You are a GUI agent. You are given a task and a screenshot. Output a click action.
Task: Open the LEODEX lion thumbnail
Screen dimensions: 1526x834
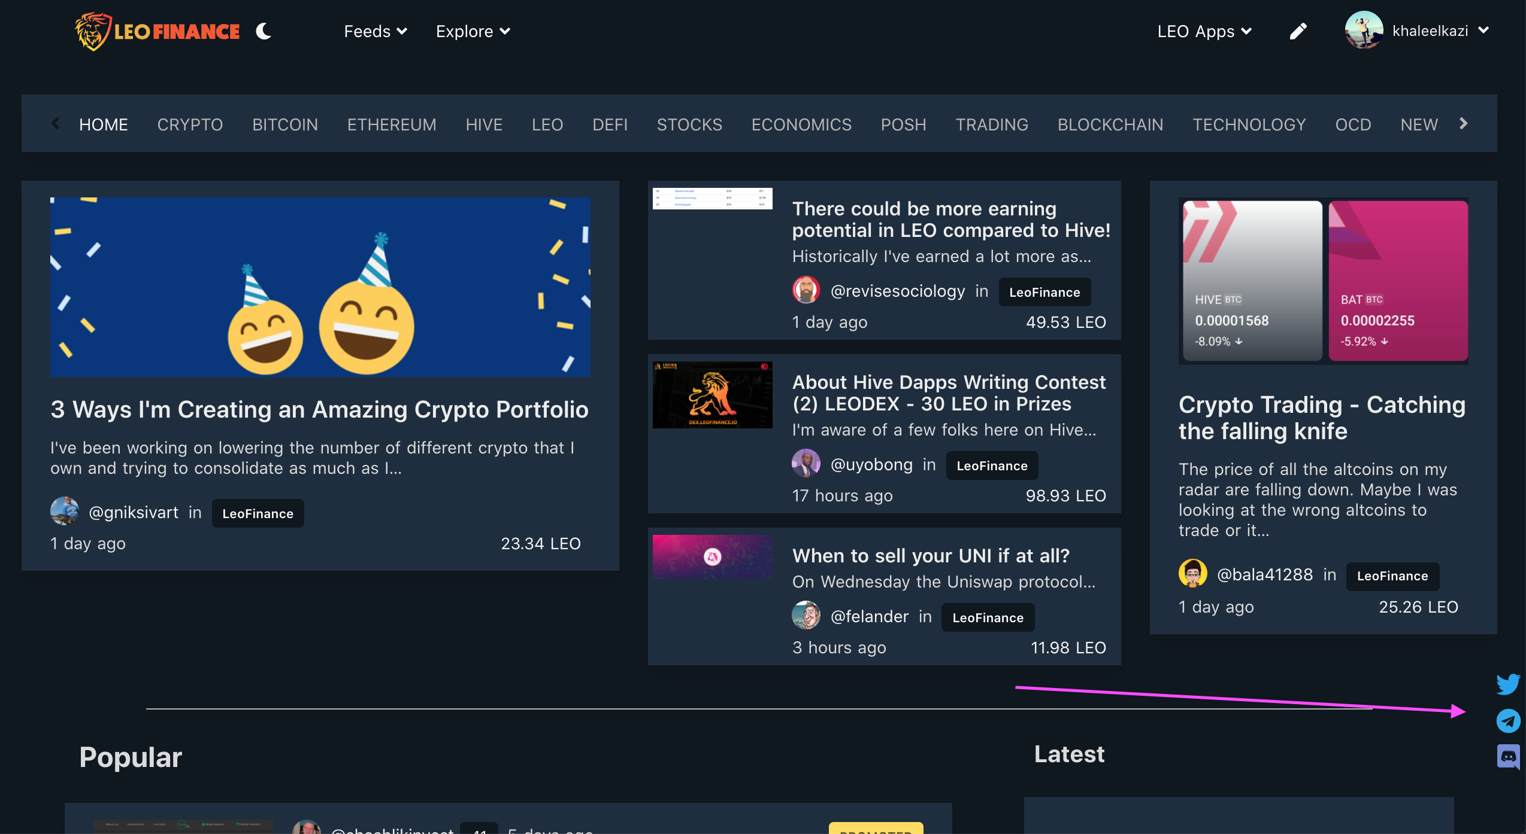coord(712,395)
